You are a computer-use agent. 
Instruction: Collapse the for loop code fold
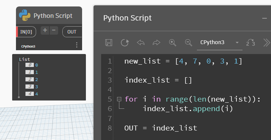pyautogui.click(x=119, y=99)
